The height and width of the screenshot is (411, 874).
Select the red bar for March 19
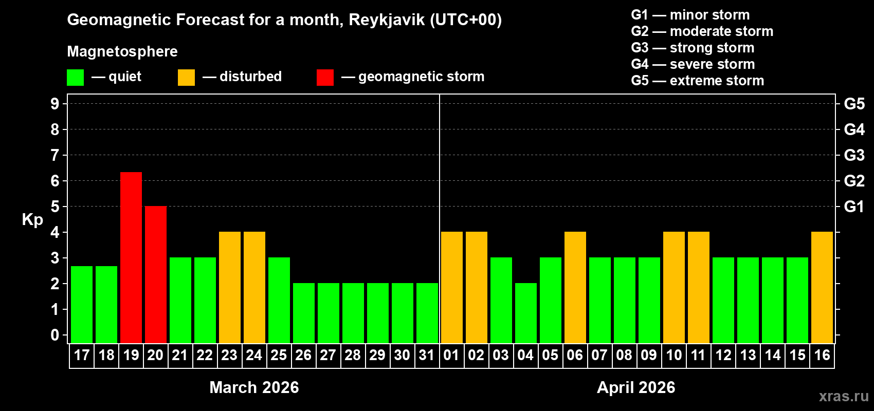pyautogui.click(x=131, y=257)
